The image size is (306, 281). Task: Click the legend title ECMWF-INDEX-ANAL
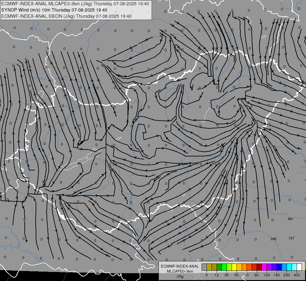pos(180,266)
